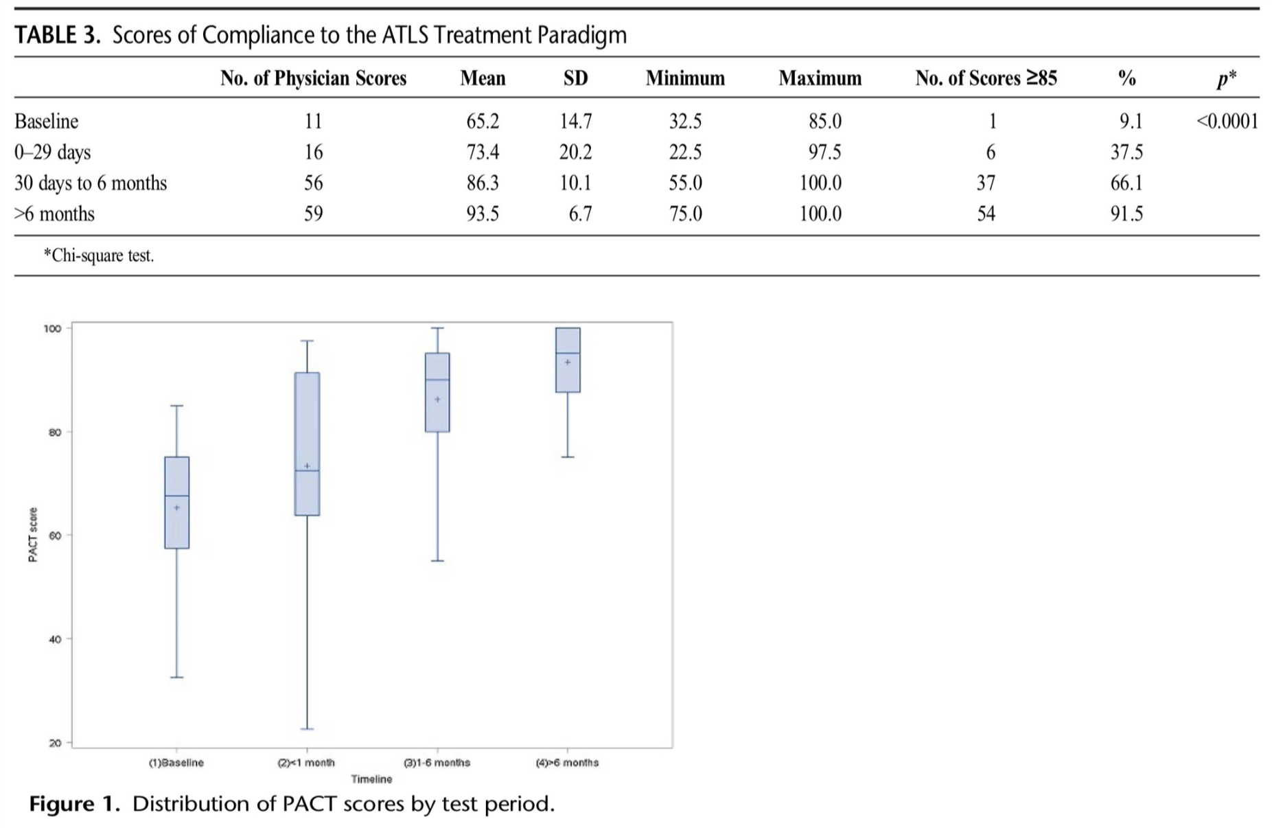Screen dimensions: 1272x828
Task: Click the "Maximum" column header
Action: pyautogui.click(x=820, y=78)
